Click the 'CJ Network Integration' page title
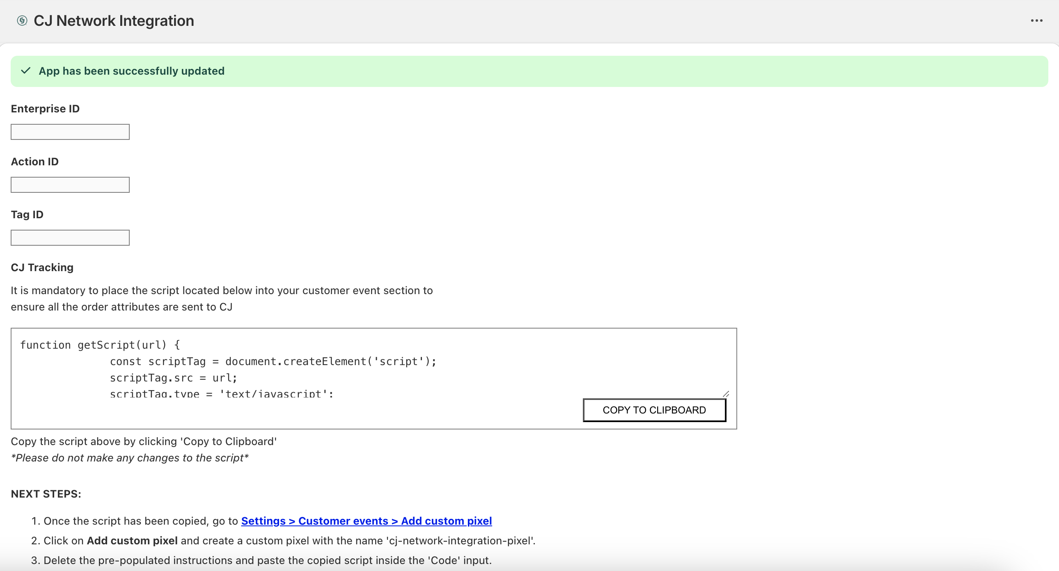Viewport: 1059px width, 571px height. [114, 21]
